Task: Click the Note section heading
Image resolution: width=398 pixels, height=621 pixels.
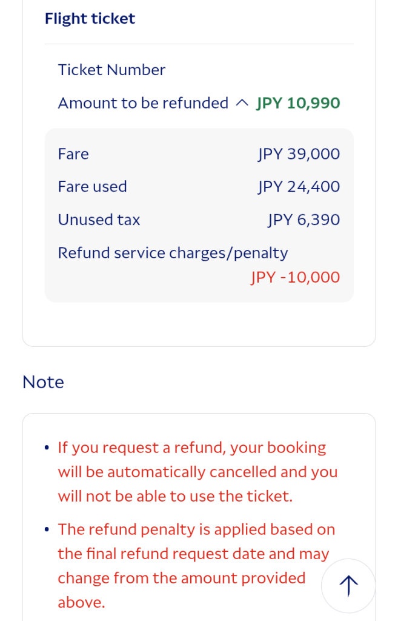Action: coord(43,382)
